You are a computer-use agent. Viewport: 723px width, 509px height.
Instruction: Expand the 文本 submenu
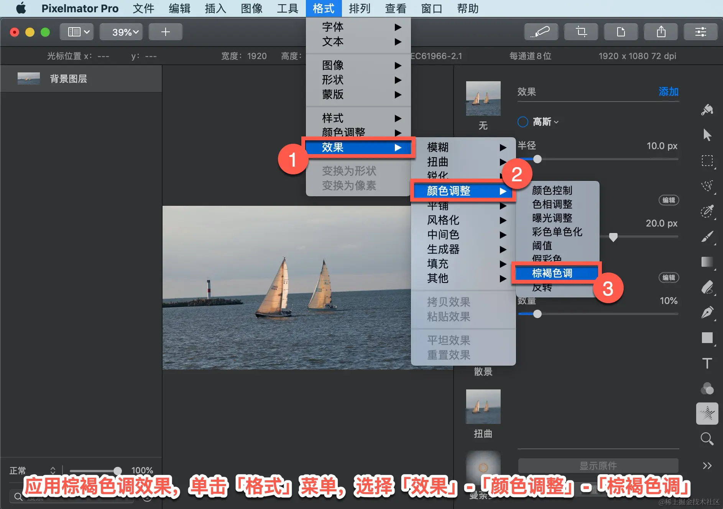[x=358, y=41]
